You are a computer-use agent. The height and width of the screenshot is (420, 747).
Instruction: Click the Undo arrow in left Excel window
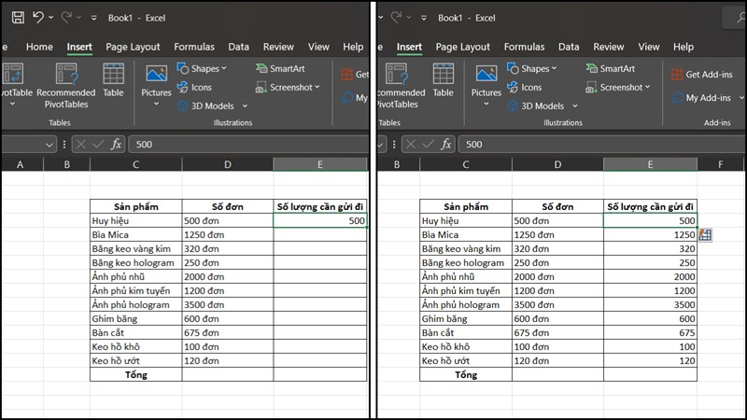click(x=38, y=18)
